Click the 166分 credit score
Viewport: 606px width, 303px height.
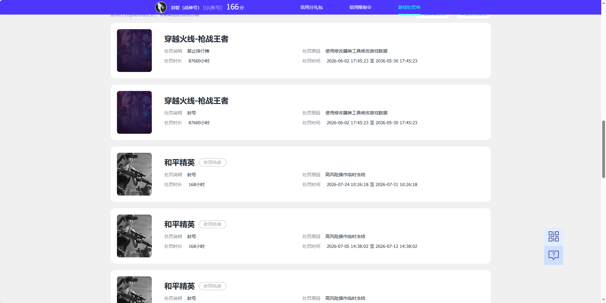pyautogui.click(x=235, y=7)
